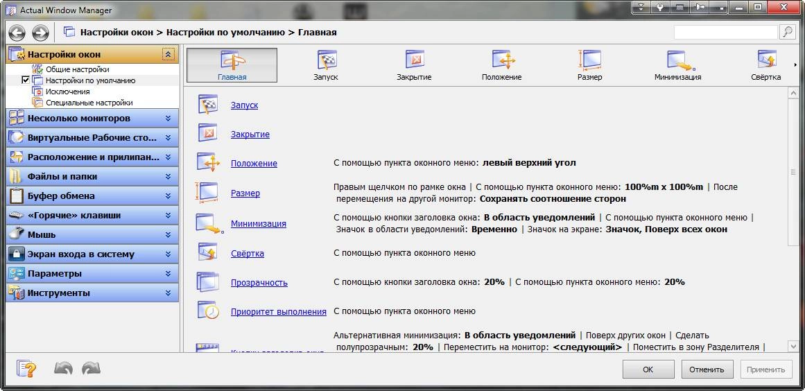Click the undo arrow icon at bottom
Viewport: 805px width, 391px height.
click(63, 368)
